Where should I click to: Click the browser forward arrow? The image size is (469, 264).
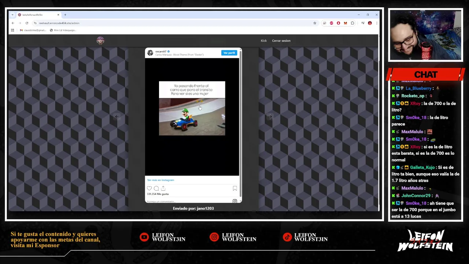pos(20,23)
